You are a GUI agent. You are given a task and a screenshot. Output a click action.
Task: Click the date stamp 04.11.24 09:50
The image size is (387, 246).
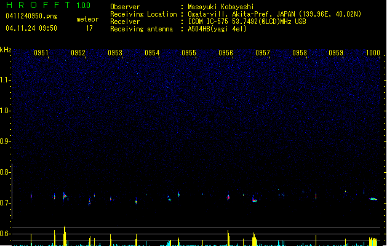coord(31,28)
